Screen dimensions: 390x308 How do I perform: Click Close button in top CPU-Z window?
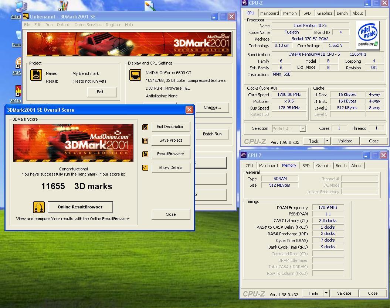coord(374,141)
